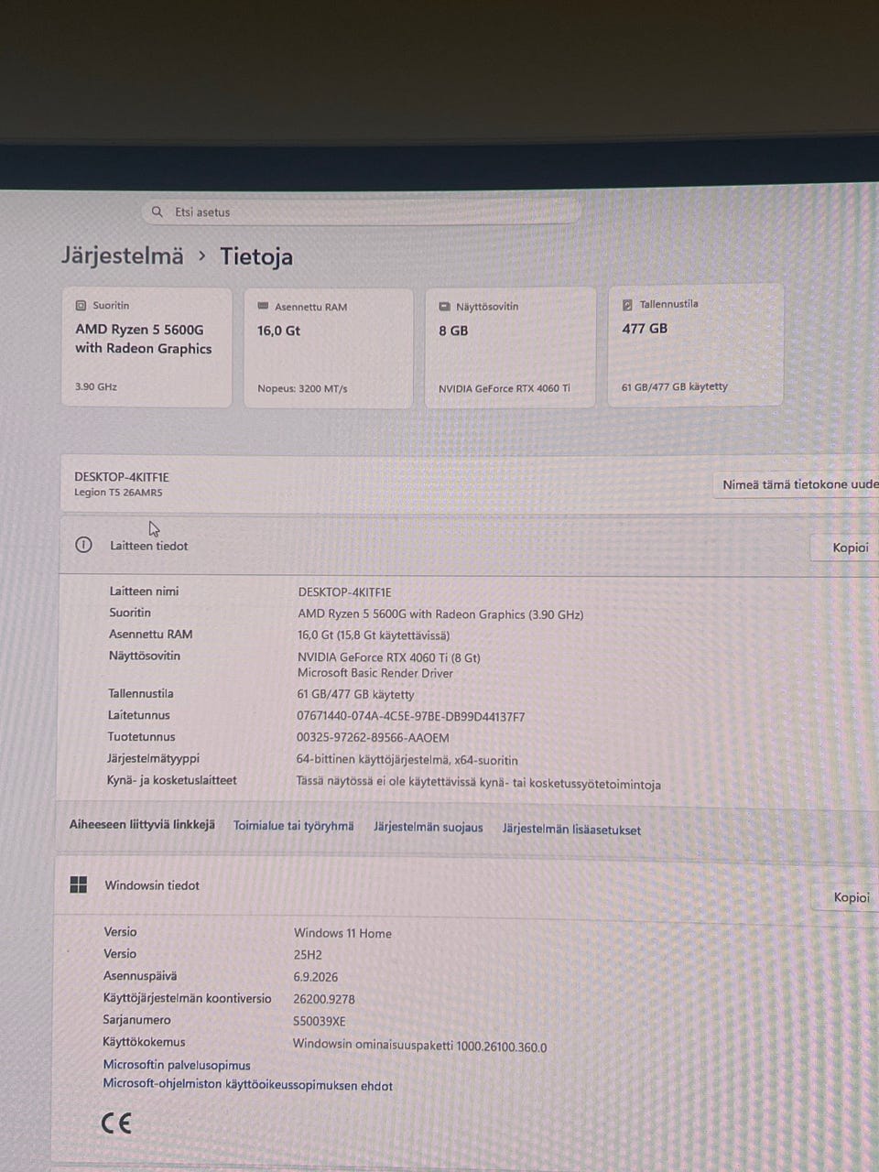Screen dimensions: 879x1172
Task: Click the Tallennustila storage icon
Action: click(627, 305)
